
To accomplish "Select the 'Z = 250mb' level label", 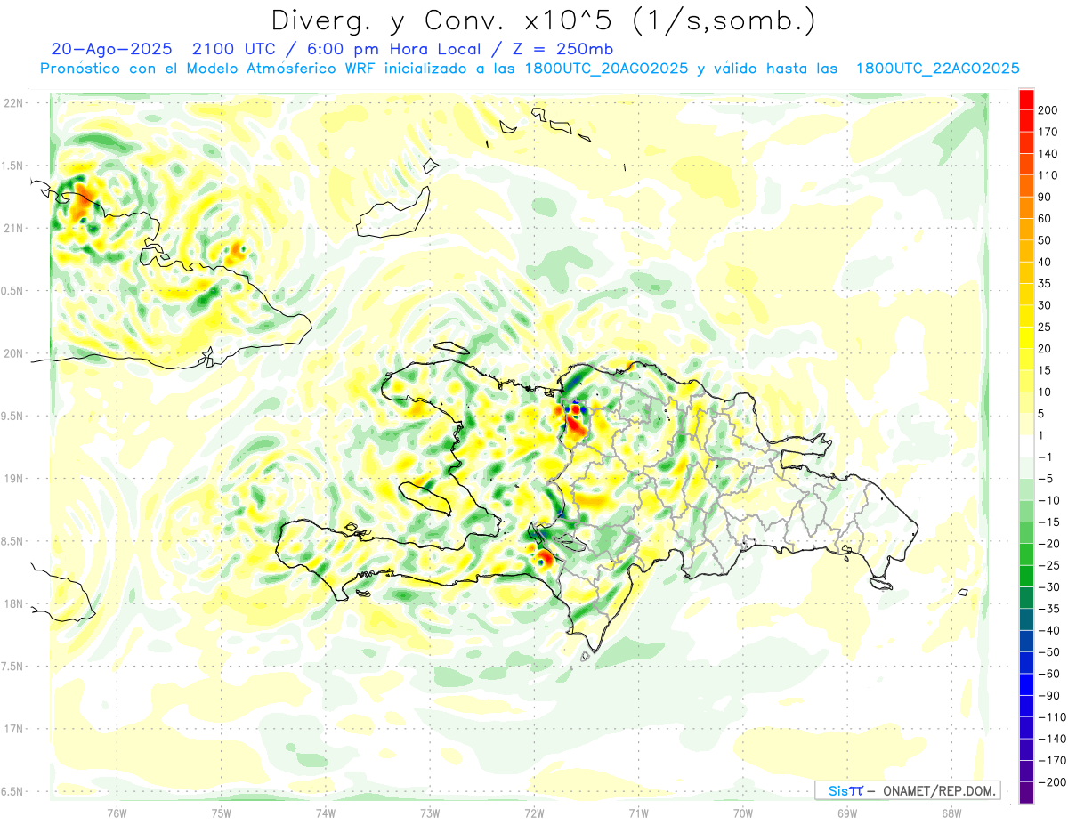I will click(562, 49).
